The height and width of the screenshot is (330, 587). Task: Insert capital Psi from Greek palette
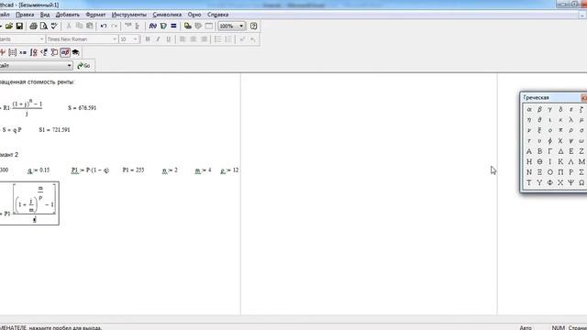tap(570, 182)
